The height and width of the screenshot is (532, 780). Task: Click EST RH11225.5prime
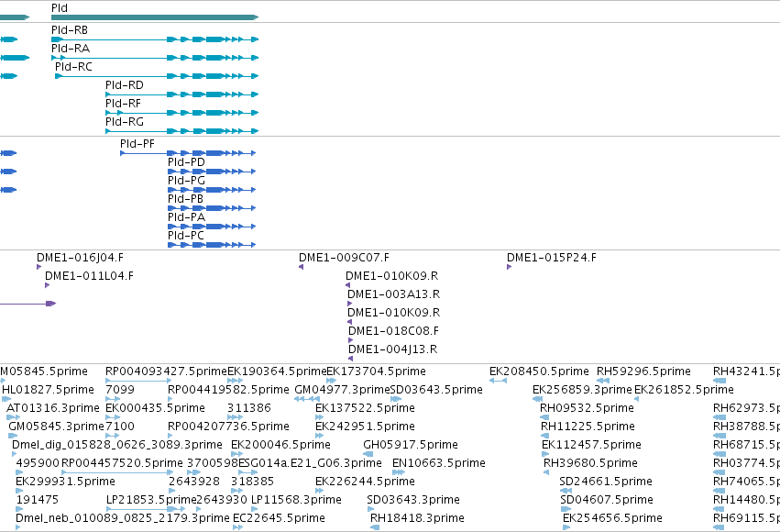pyautogui.click(x=588, y=427)
